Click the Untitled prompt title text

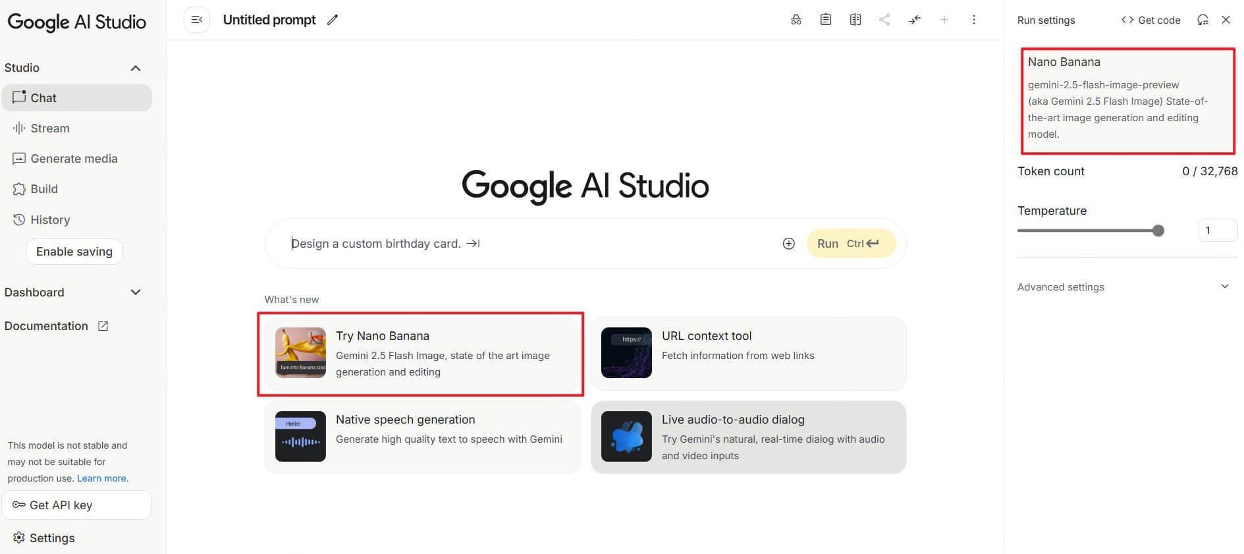[x=269, y=20]
